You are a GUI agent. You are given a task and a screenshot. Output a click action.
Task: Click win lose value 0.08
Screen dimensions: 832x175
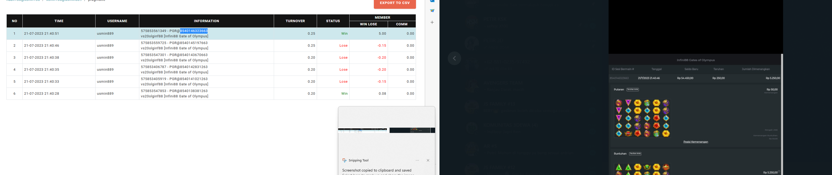point(382,93)
